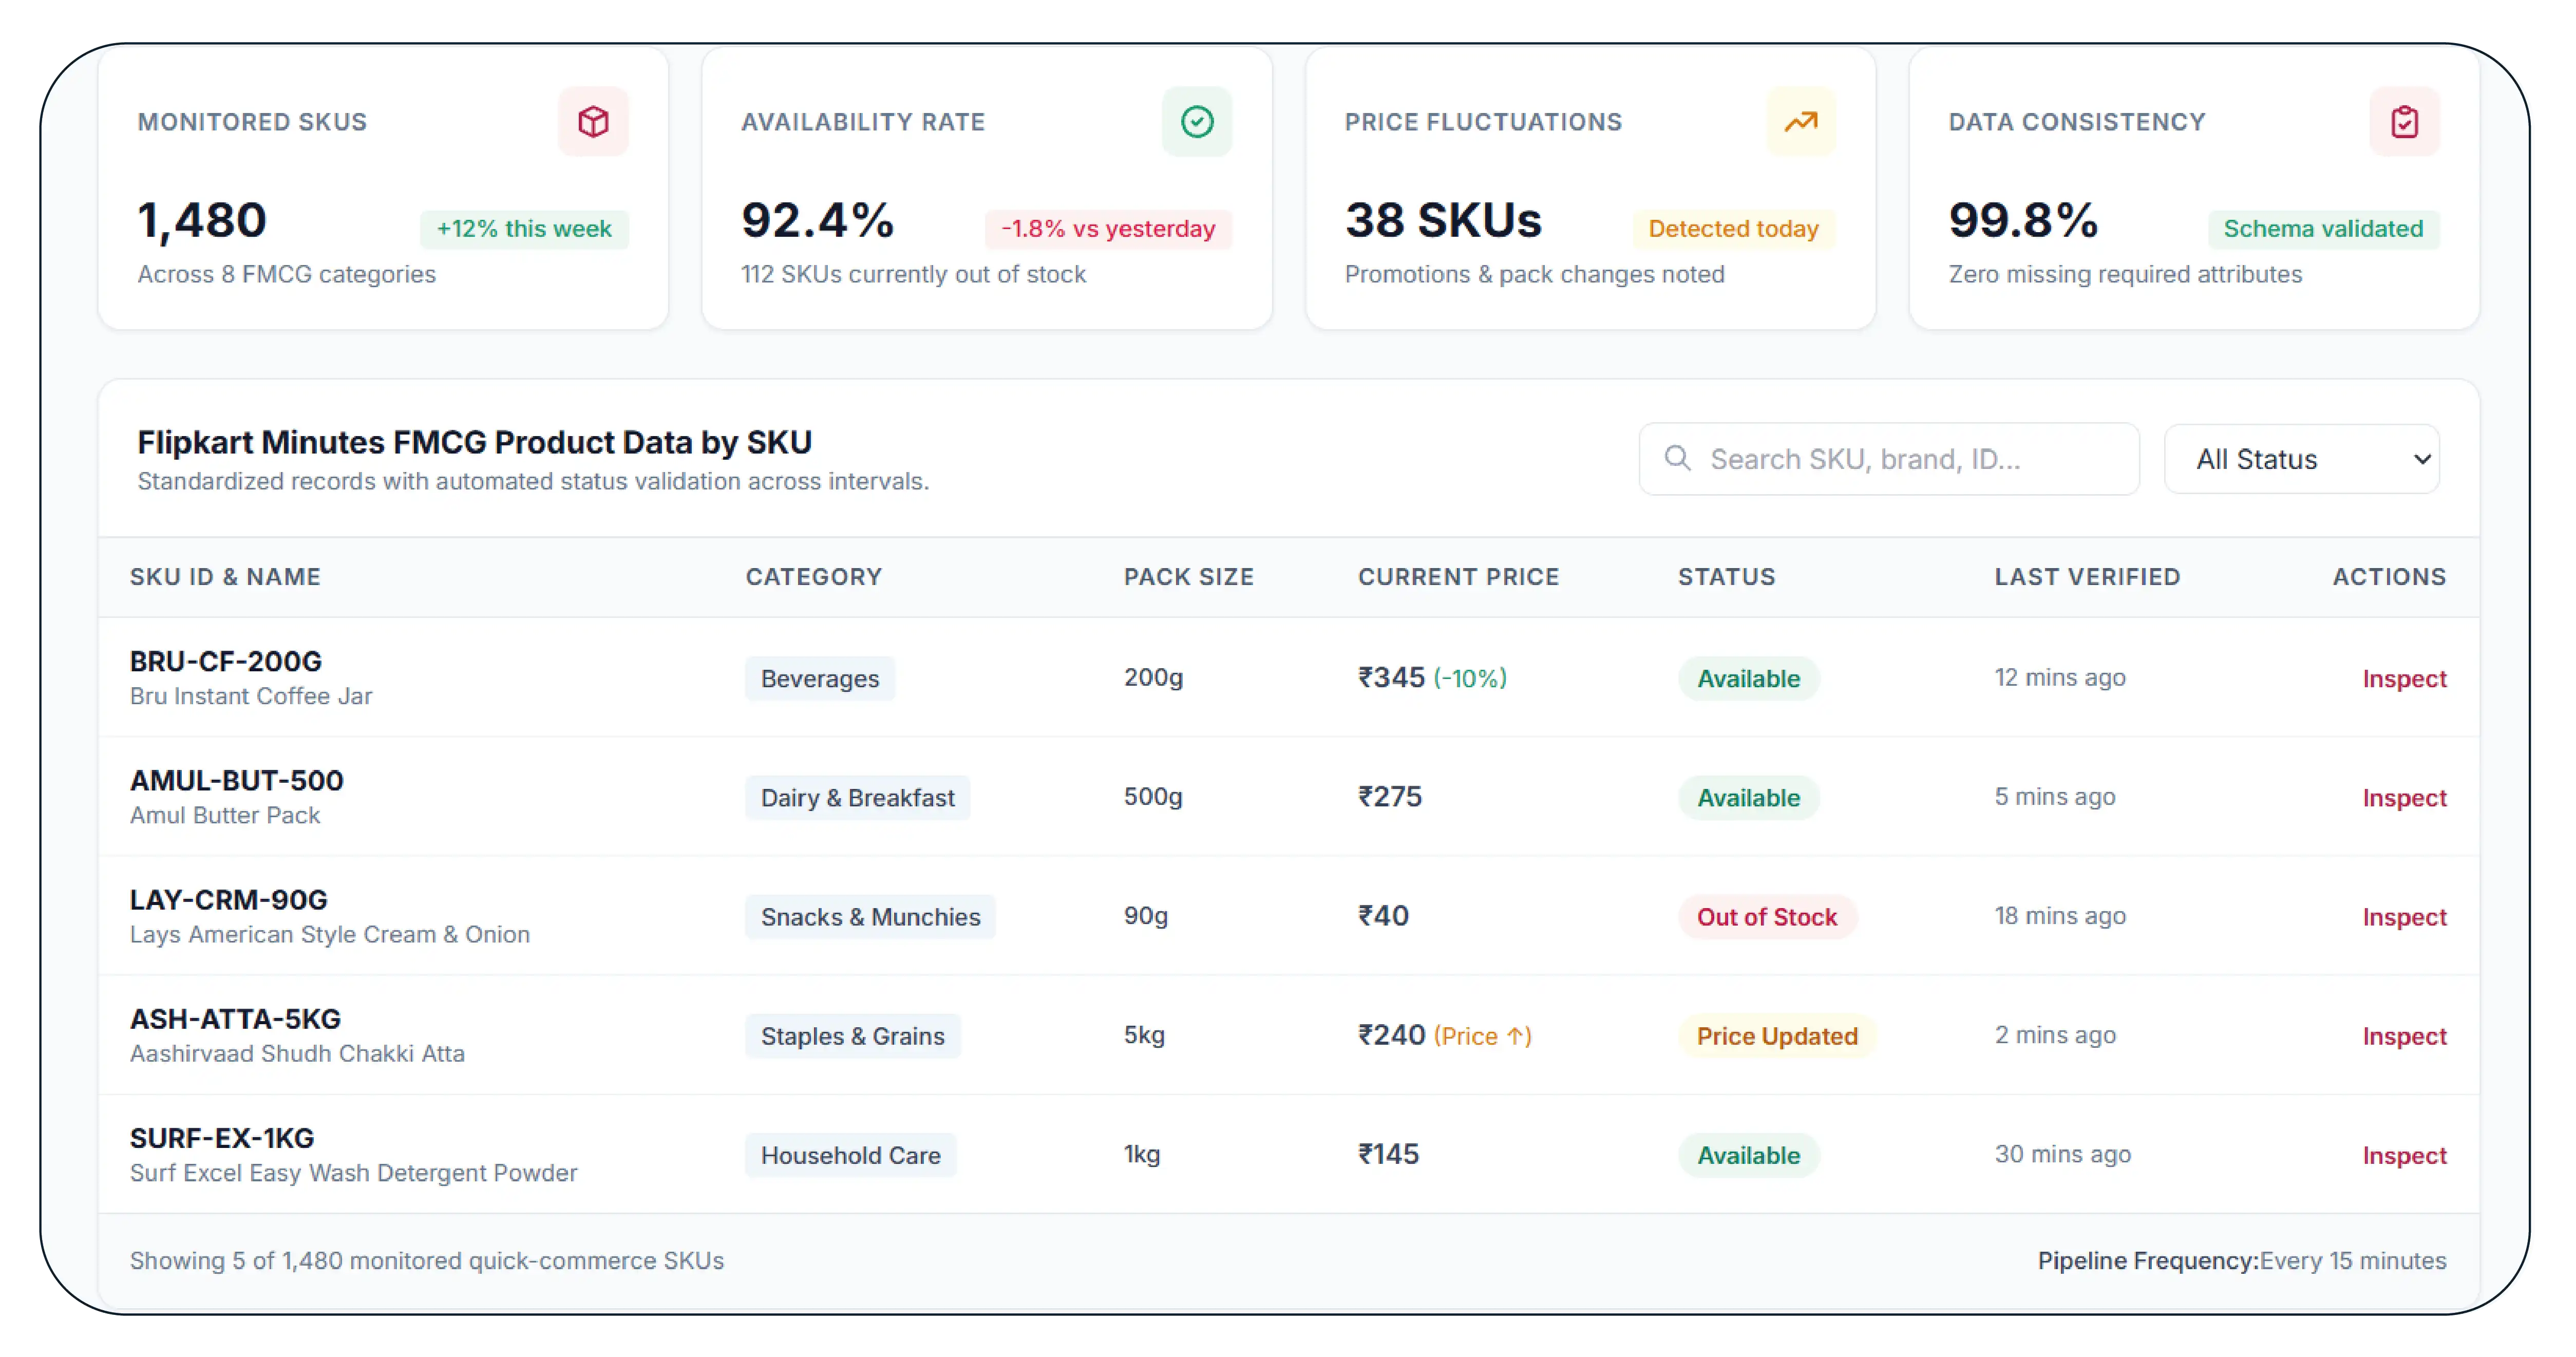Image resolution: width=2576 pixels, height=1357 pixels.
Task: Click the SKU ID & Name column header
Action: tap(225, 576)
